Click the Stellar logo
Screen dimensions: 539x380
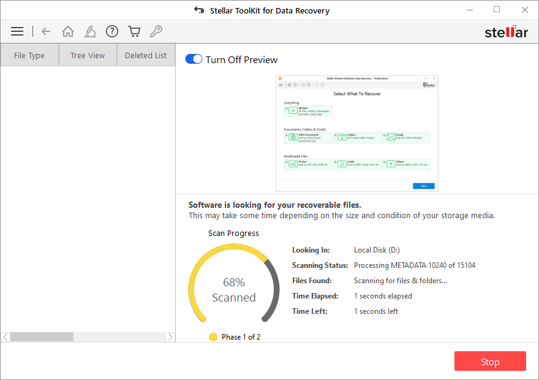point(506,32)
